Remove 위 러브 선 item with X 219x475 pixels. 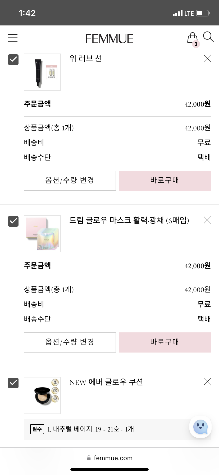(207, 58)
